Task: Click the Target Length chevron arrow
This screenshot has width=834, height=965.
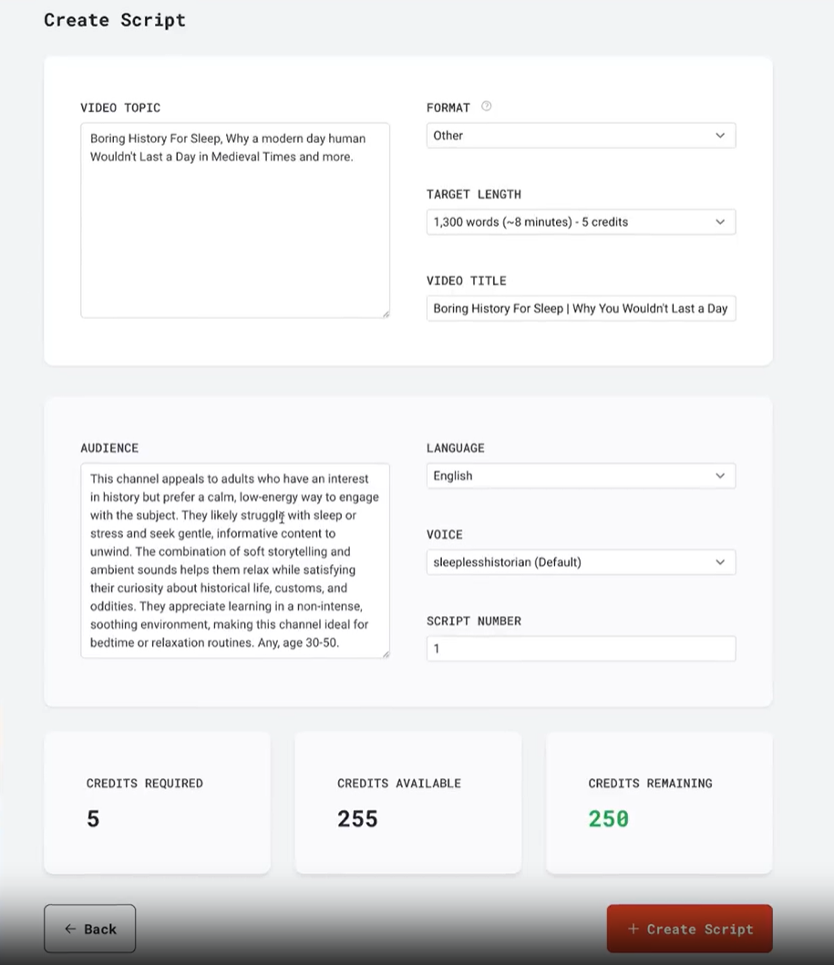Action: [720, 222]
